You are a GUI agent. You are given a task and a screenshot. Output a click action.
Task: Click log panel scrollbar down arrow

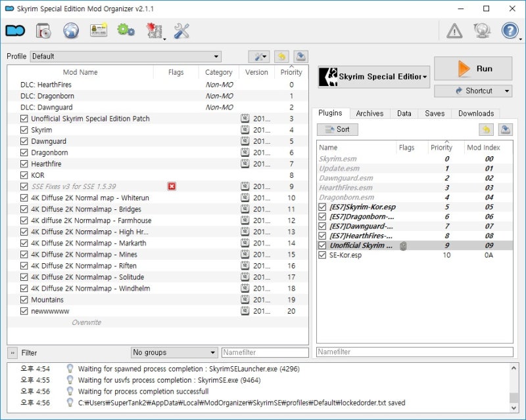[514, 408]
